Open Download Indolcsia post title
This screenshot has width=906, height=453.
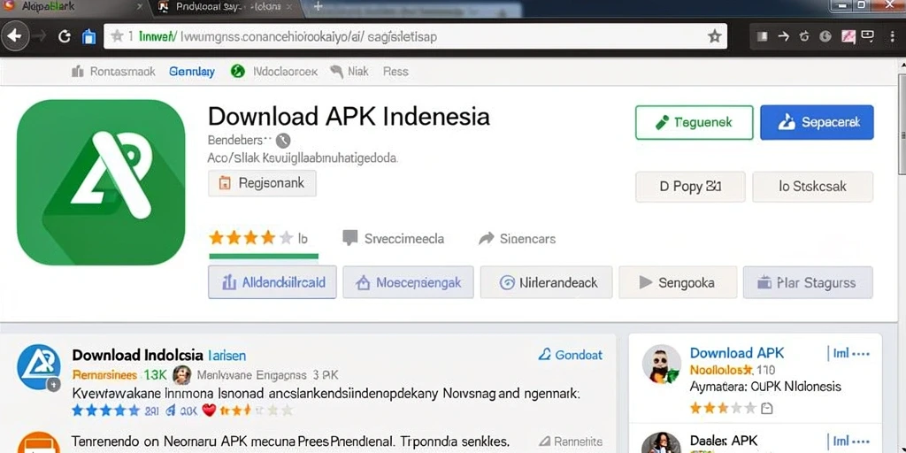(137, 354)
